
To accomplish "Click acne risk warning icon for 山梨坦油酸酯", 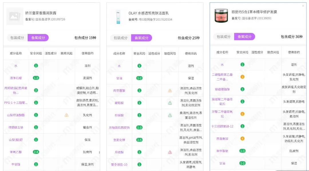I will tap(67, 115).
